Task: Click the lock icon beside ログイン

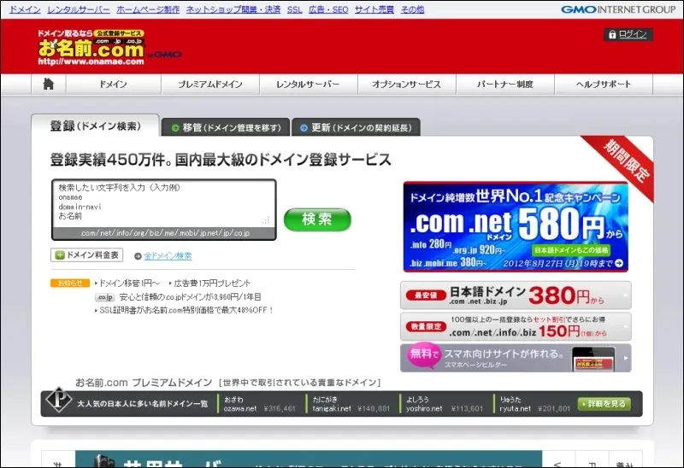Action: [x=612, y=34]
